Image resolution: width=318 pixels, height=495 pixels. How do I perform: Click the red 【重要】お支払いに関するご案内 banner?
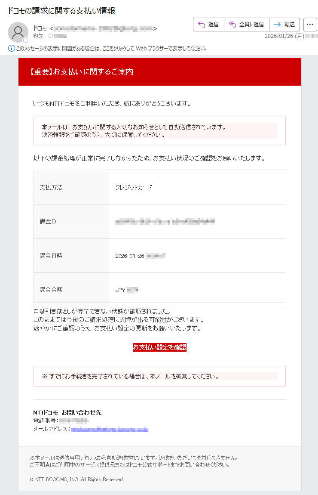pos(160,71)
